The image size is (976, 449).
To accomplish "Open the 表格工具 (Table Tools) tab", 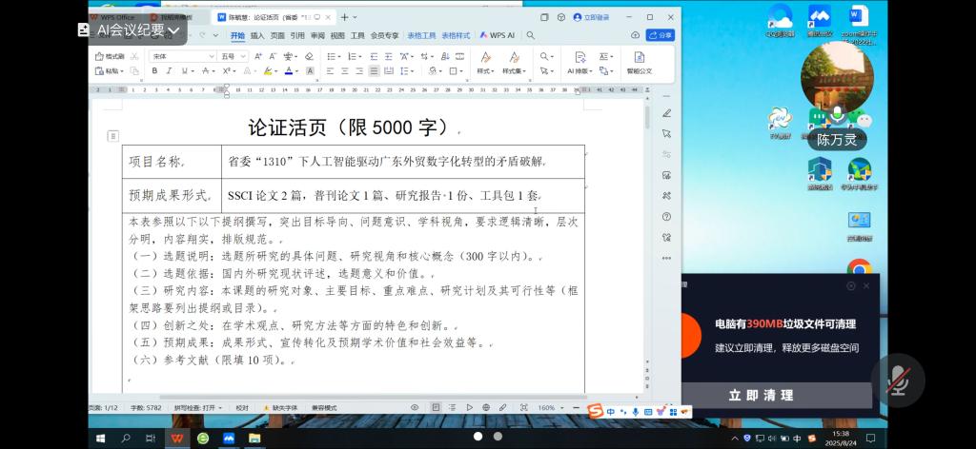I will 421,35.
